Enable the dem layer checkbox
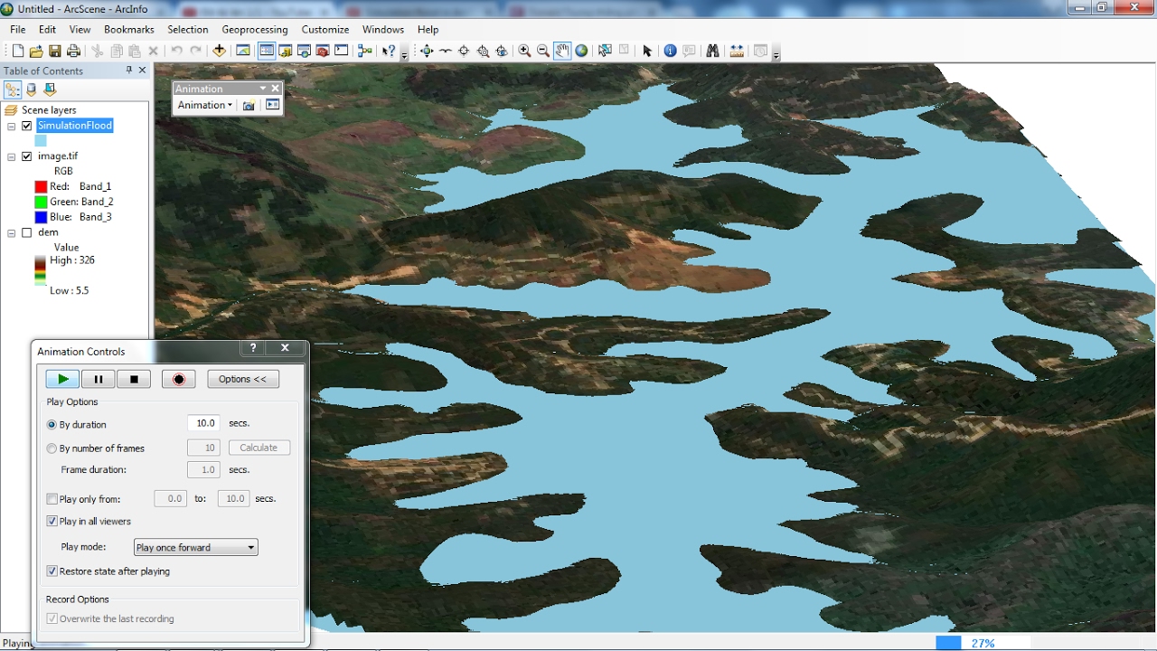Screen dimensions: 1157x651 tap(27, 232)
